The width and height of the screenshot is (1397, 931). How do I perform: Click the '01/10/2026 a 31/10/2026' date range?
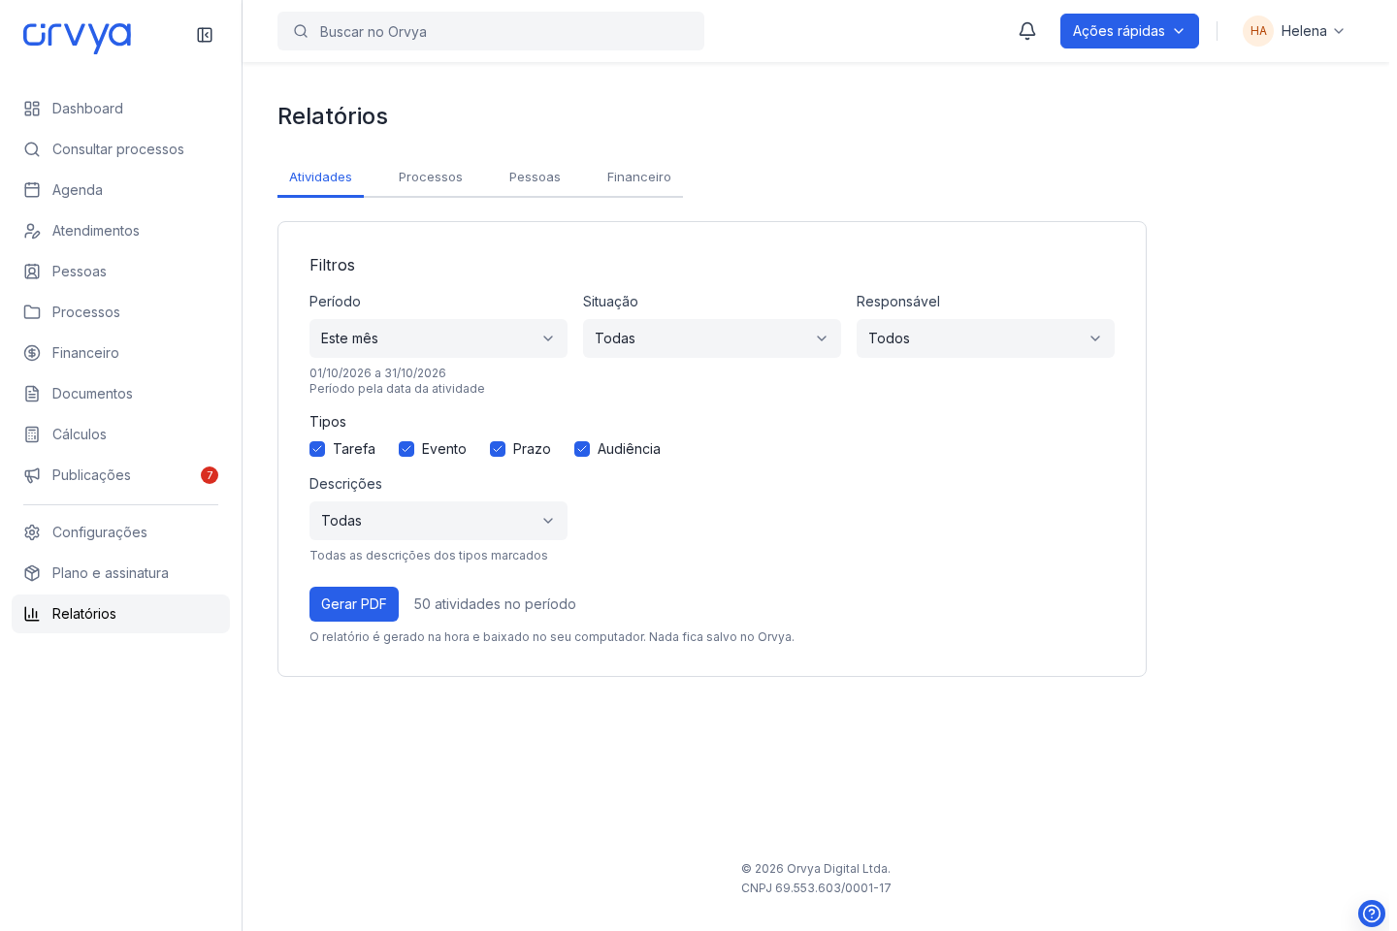[x=377, y=373]
